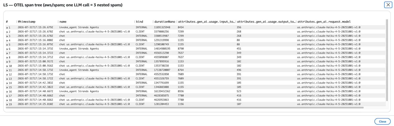The image size is (394, 126).
Task: Click the resize grip before @timestamp header
Action: point(17,22)
